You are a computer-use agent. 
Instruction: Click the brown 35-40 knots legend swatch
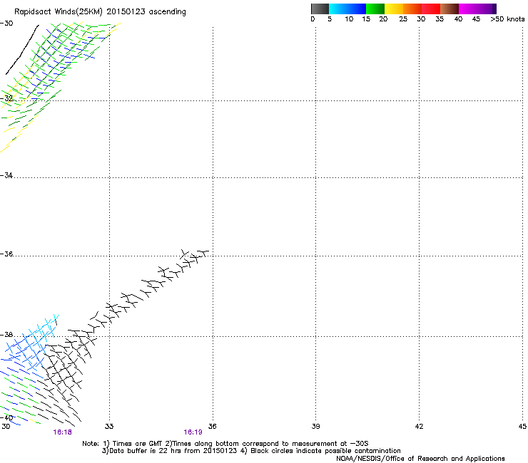pyautogui.click(x=450, y=9)
